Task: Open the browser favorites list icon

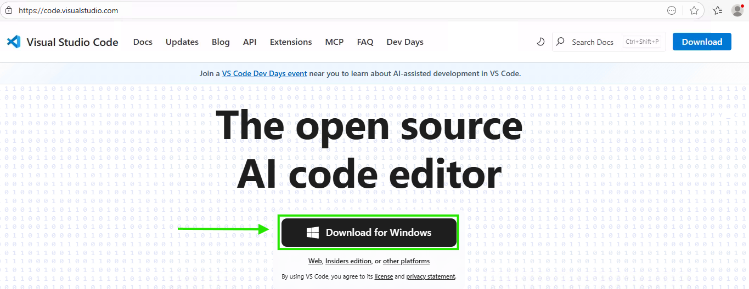Action: 718,10
